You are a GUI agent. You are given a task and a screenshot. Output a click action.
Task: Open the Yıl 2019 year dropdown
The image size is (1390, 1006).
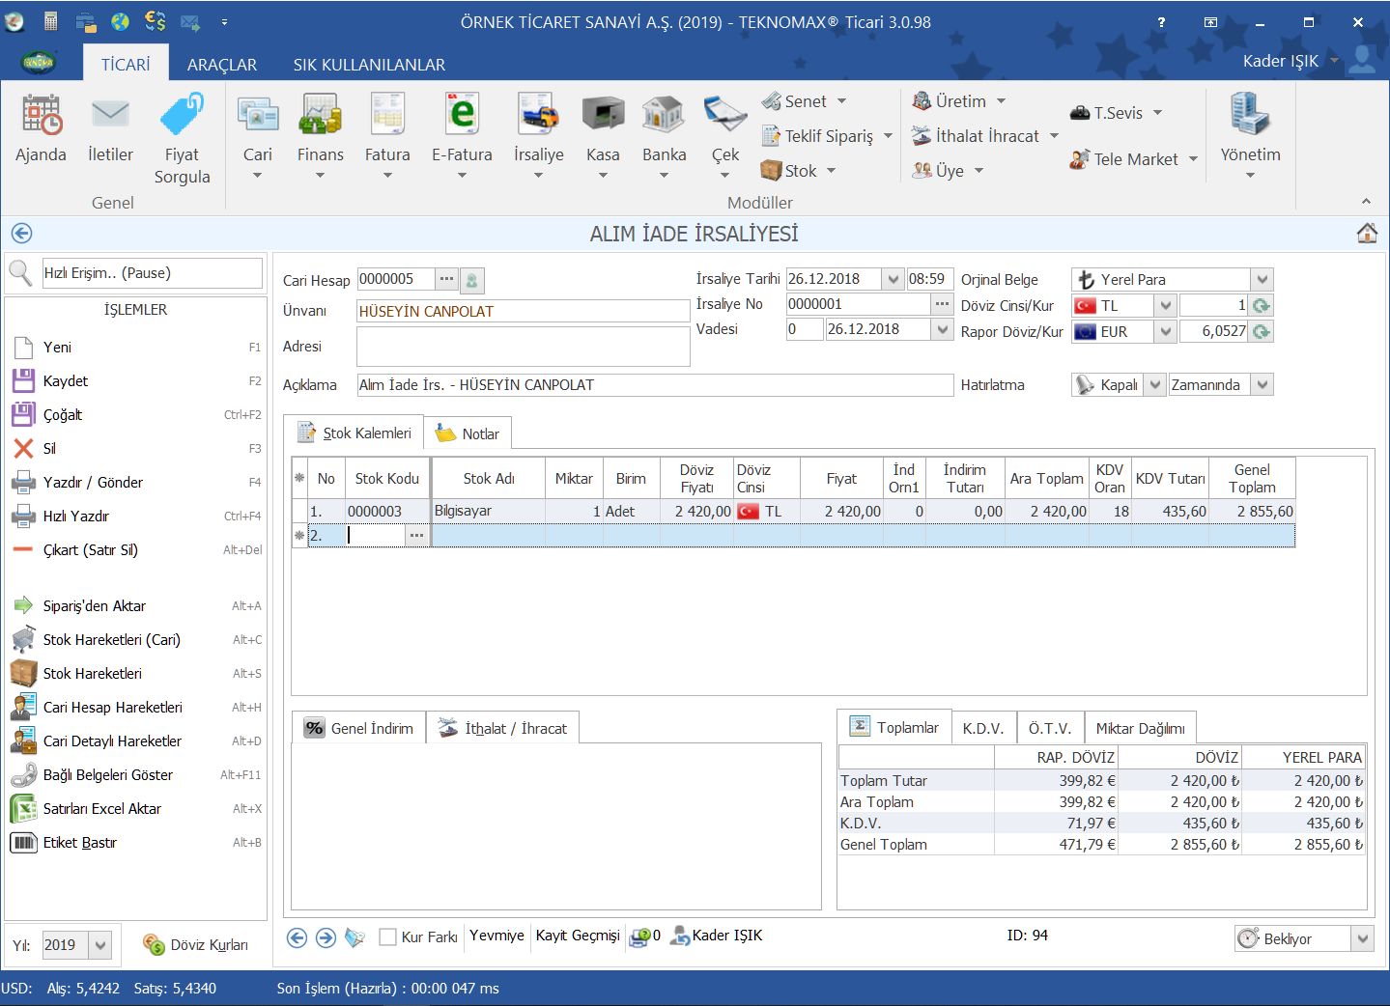click(x=100, y=945)
